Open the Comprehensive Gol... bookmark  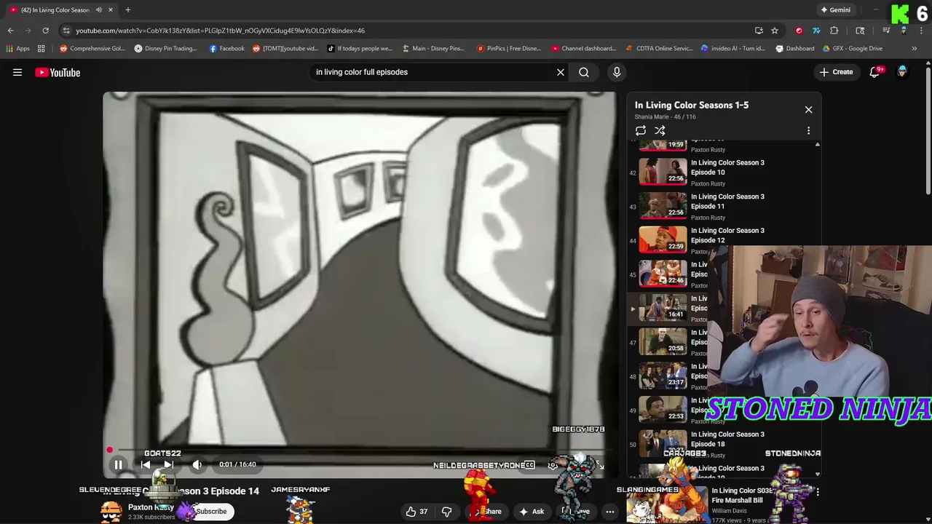point(92,49)
